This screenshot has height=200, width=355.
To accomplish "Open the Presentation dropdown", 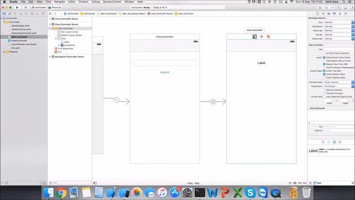I will point(339,87).
